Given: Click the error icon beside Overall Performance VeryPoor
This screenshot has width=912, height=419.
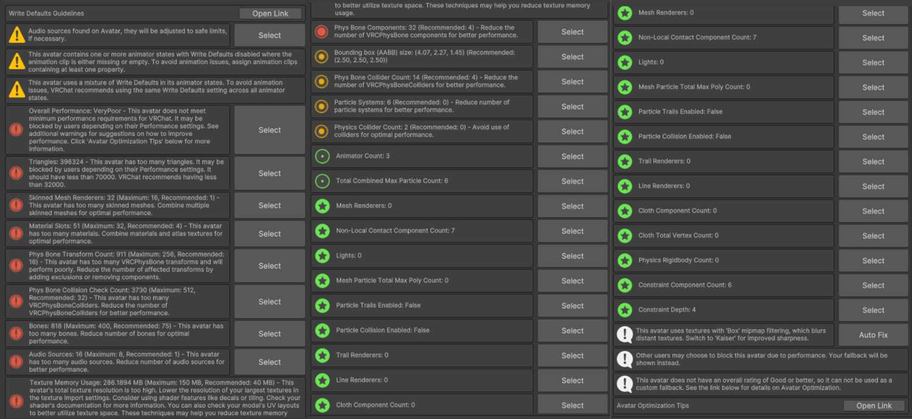Looking at the screenshot, I should pyautogui.click(x=16, y=130).
